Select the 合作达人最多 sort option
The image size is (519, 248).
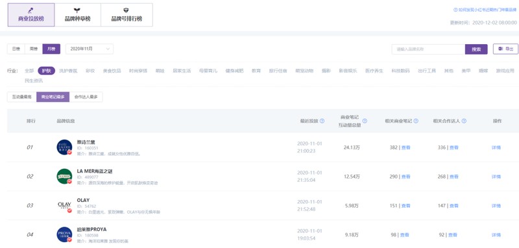point(86,97)
